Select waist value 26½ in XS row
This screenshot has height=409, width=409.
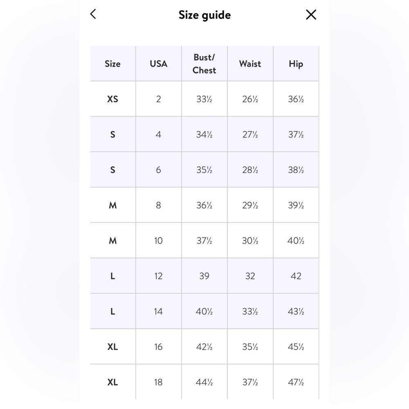click(x=250, y=99)
